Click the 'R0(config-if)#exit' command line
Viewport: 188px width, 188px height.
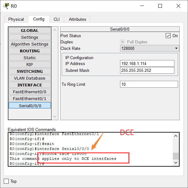click(x=32, y=144)
